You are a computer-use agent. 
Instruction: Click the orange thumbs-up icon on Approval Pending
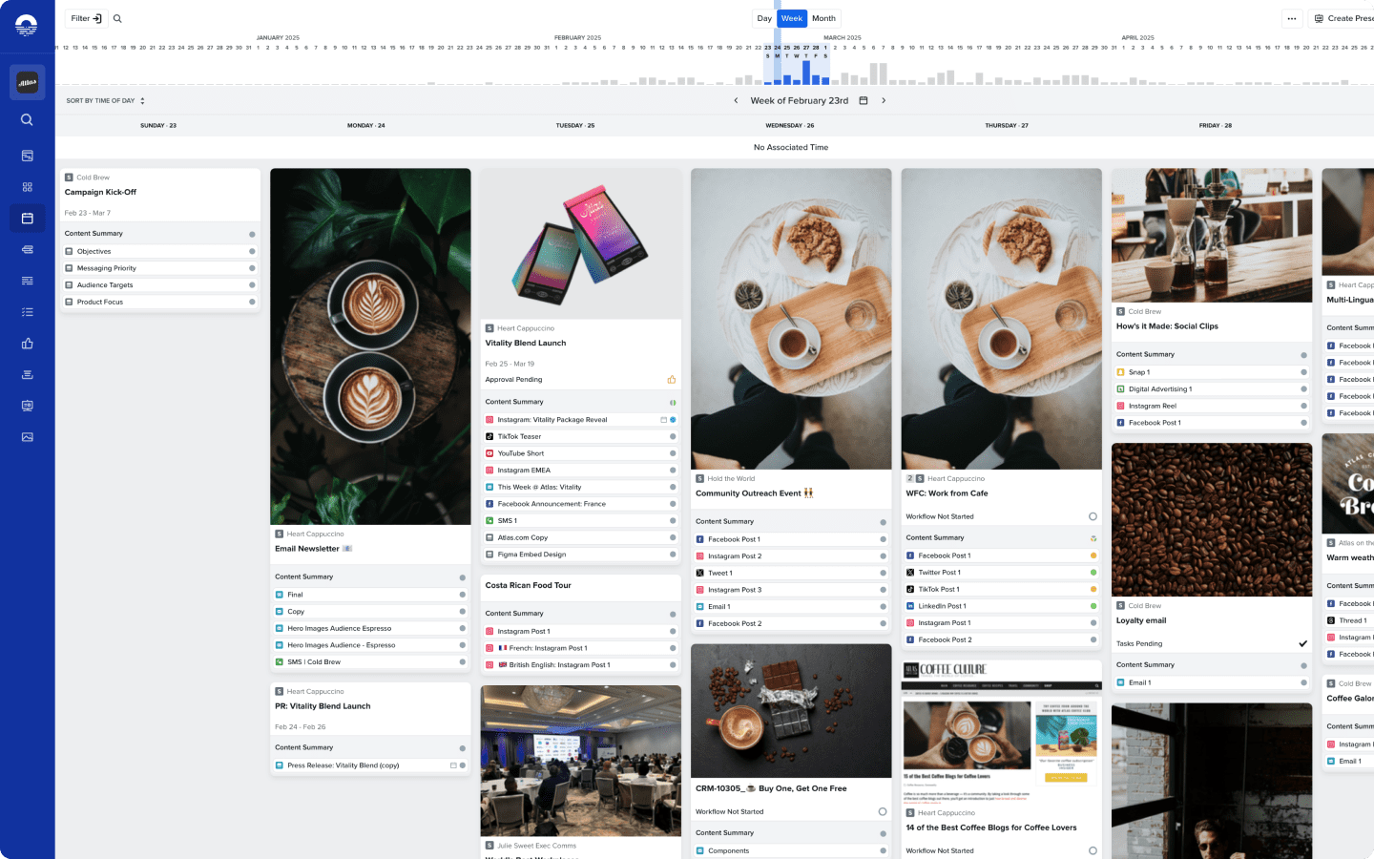pos(672,380)
